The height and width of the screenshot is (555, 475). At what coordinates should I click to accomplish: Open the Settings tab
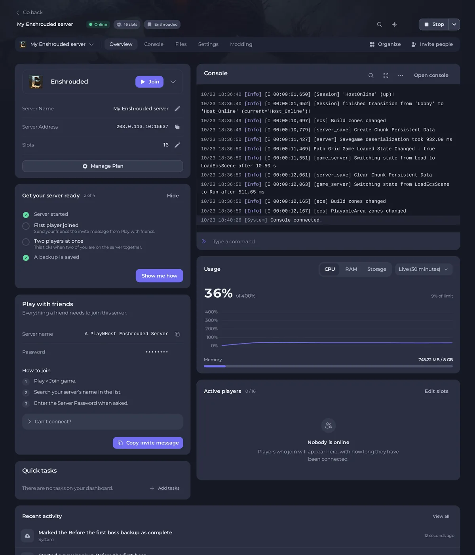click(208, 44)
